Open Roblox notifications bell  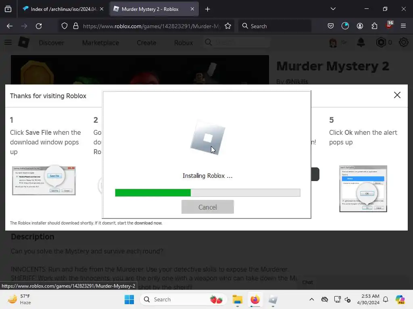coord(361,42)
